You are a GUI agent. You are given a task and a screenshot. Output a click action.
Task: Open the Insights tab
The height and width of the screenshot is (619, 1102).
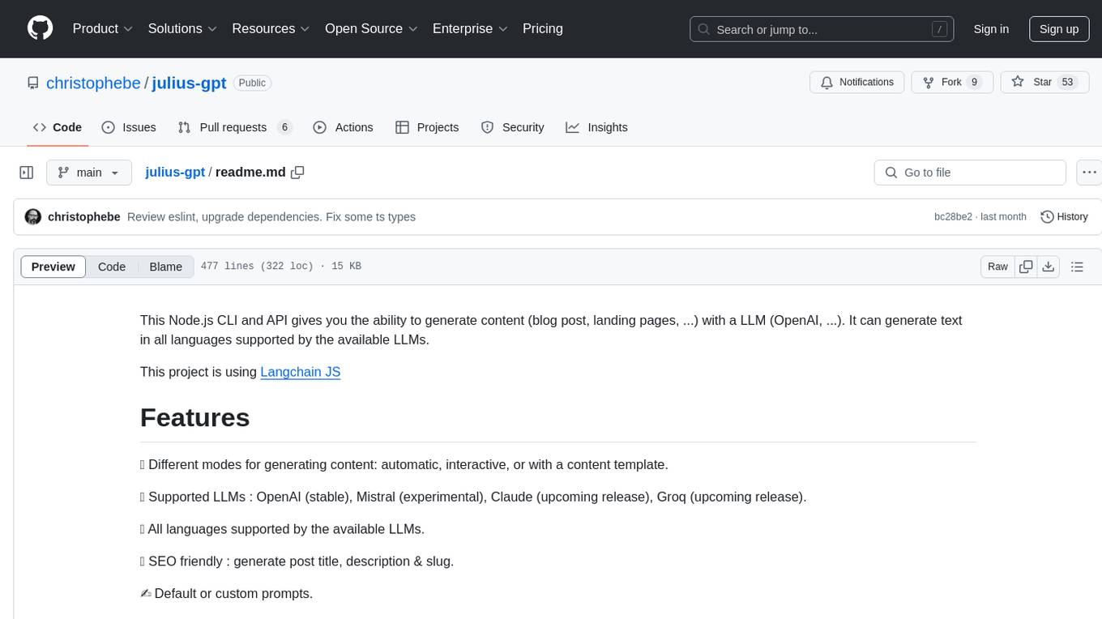596,127
